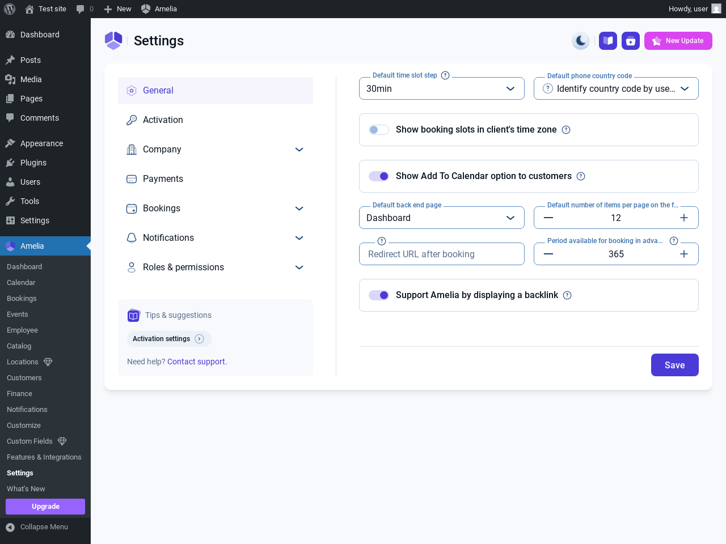Click the Redirect URL after booking field
The image size is (726, 544).
pyautogui.click(x=441, y=254)
